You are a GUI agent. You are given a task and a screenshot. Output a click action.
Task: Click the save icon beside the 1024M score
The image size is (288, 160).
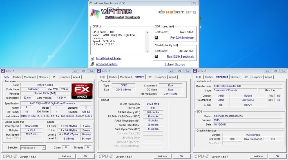(x=156, y=56)
